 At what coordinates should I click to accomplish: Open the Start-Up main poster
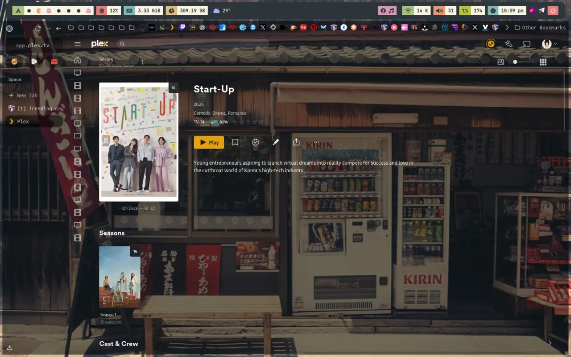coord(139,142)
